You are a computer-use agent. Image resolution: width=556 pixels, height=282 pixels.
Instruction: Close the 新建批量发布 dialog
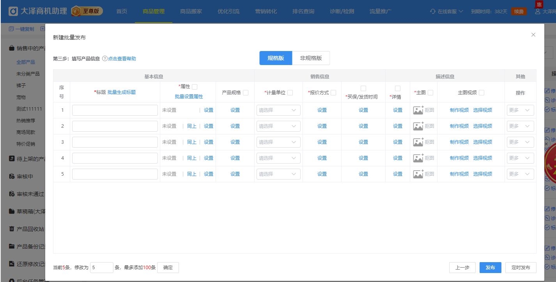click(x=533, y=35)
